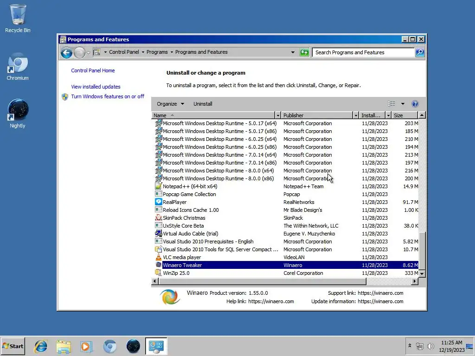The image size is (475, 356).
Task: Select the Chromium desktop shortcut
Action: (x=18, y=67)
